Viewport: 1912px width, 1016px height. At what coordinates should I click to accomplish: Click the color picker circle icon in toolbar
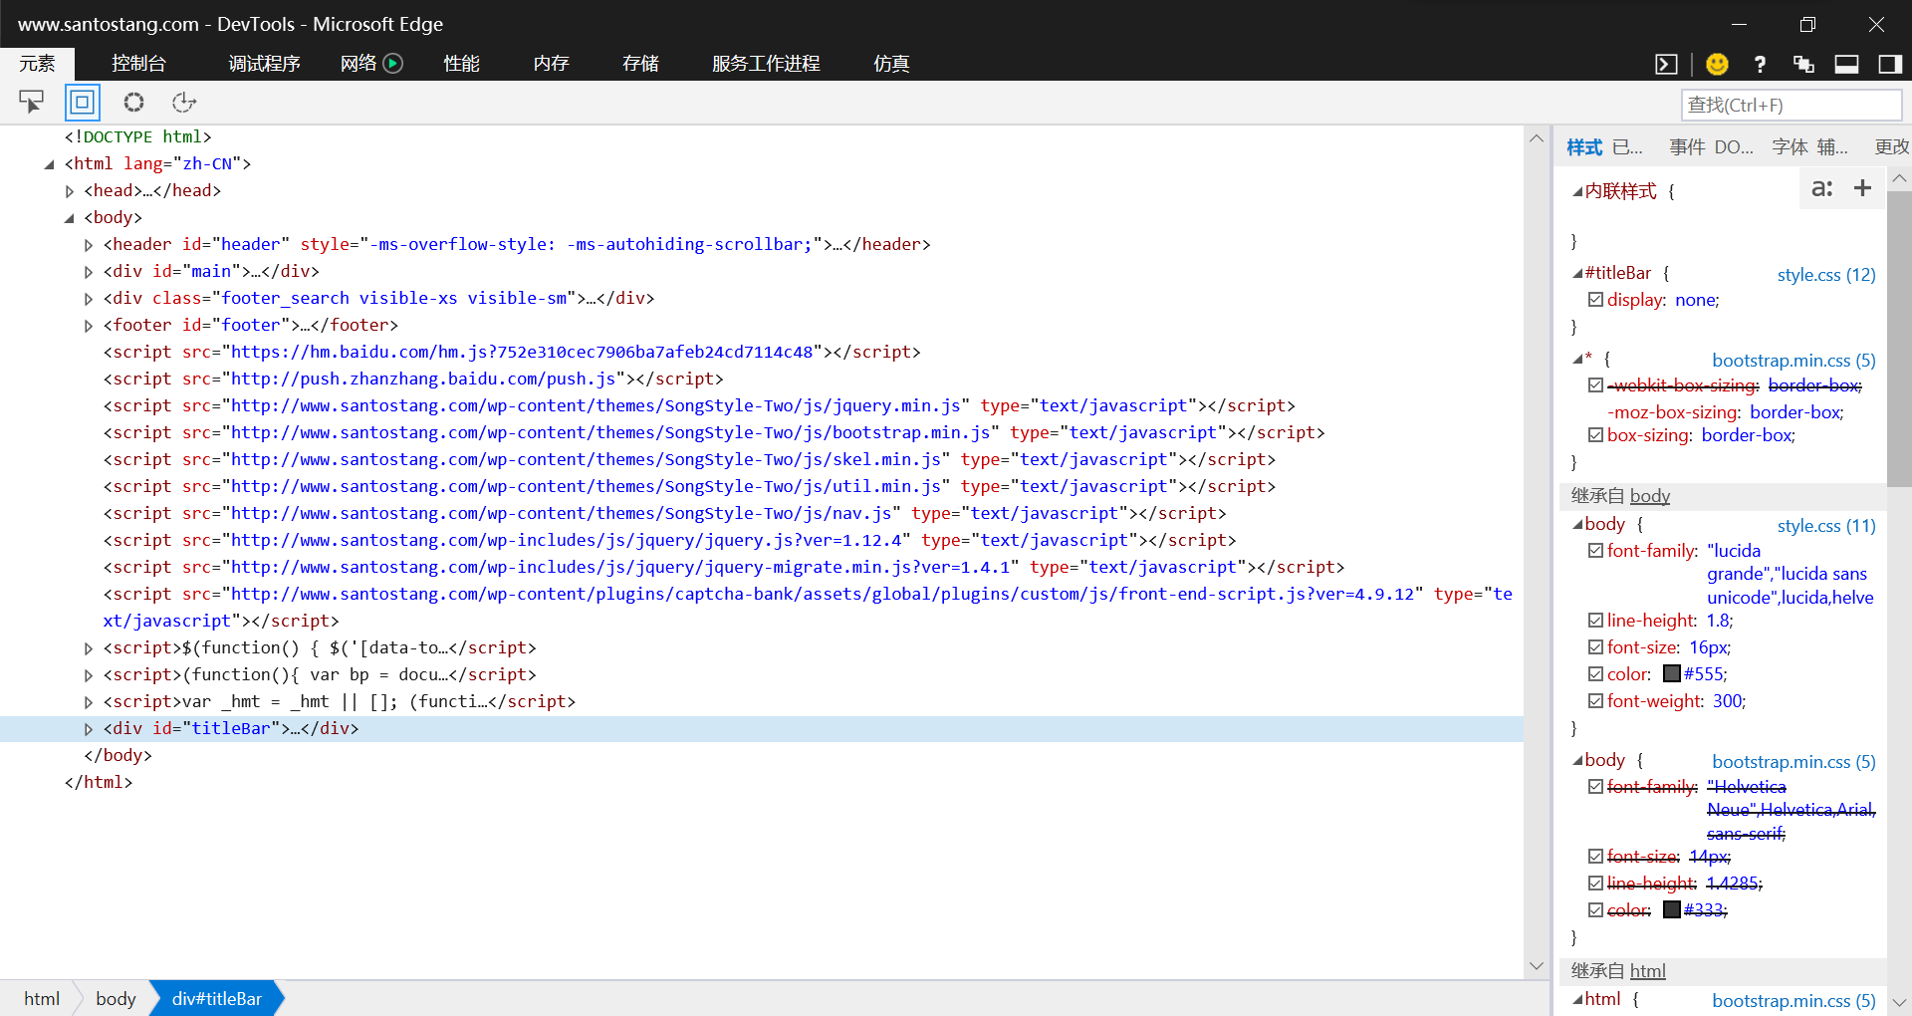[x=133, y=102]
